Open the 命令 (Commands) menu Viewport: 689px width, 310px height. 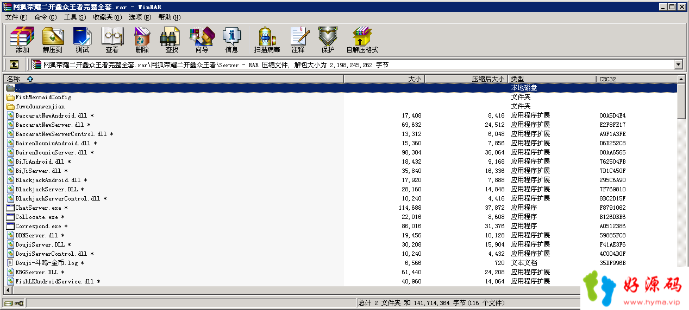pos(45,17)
